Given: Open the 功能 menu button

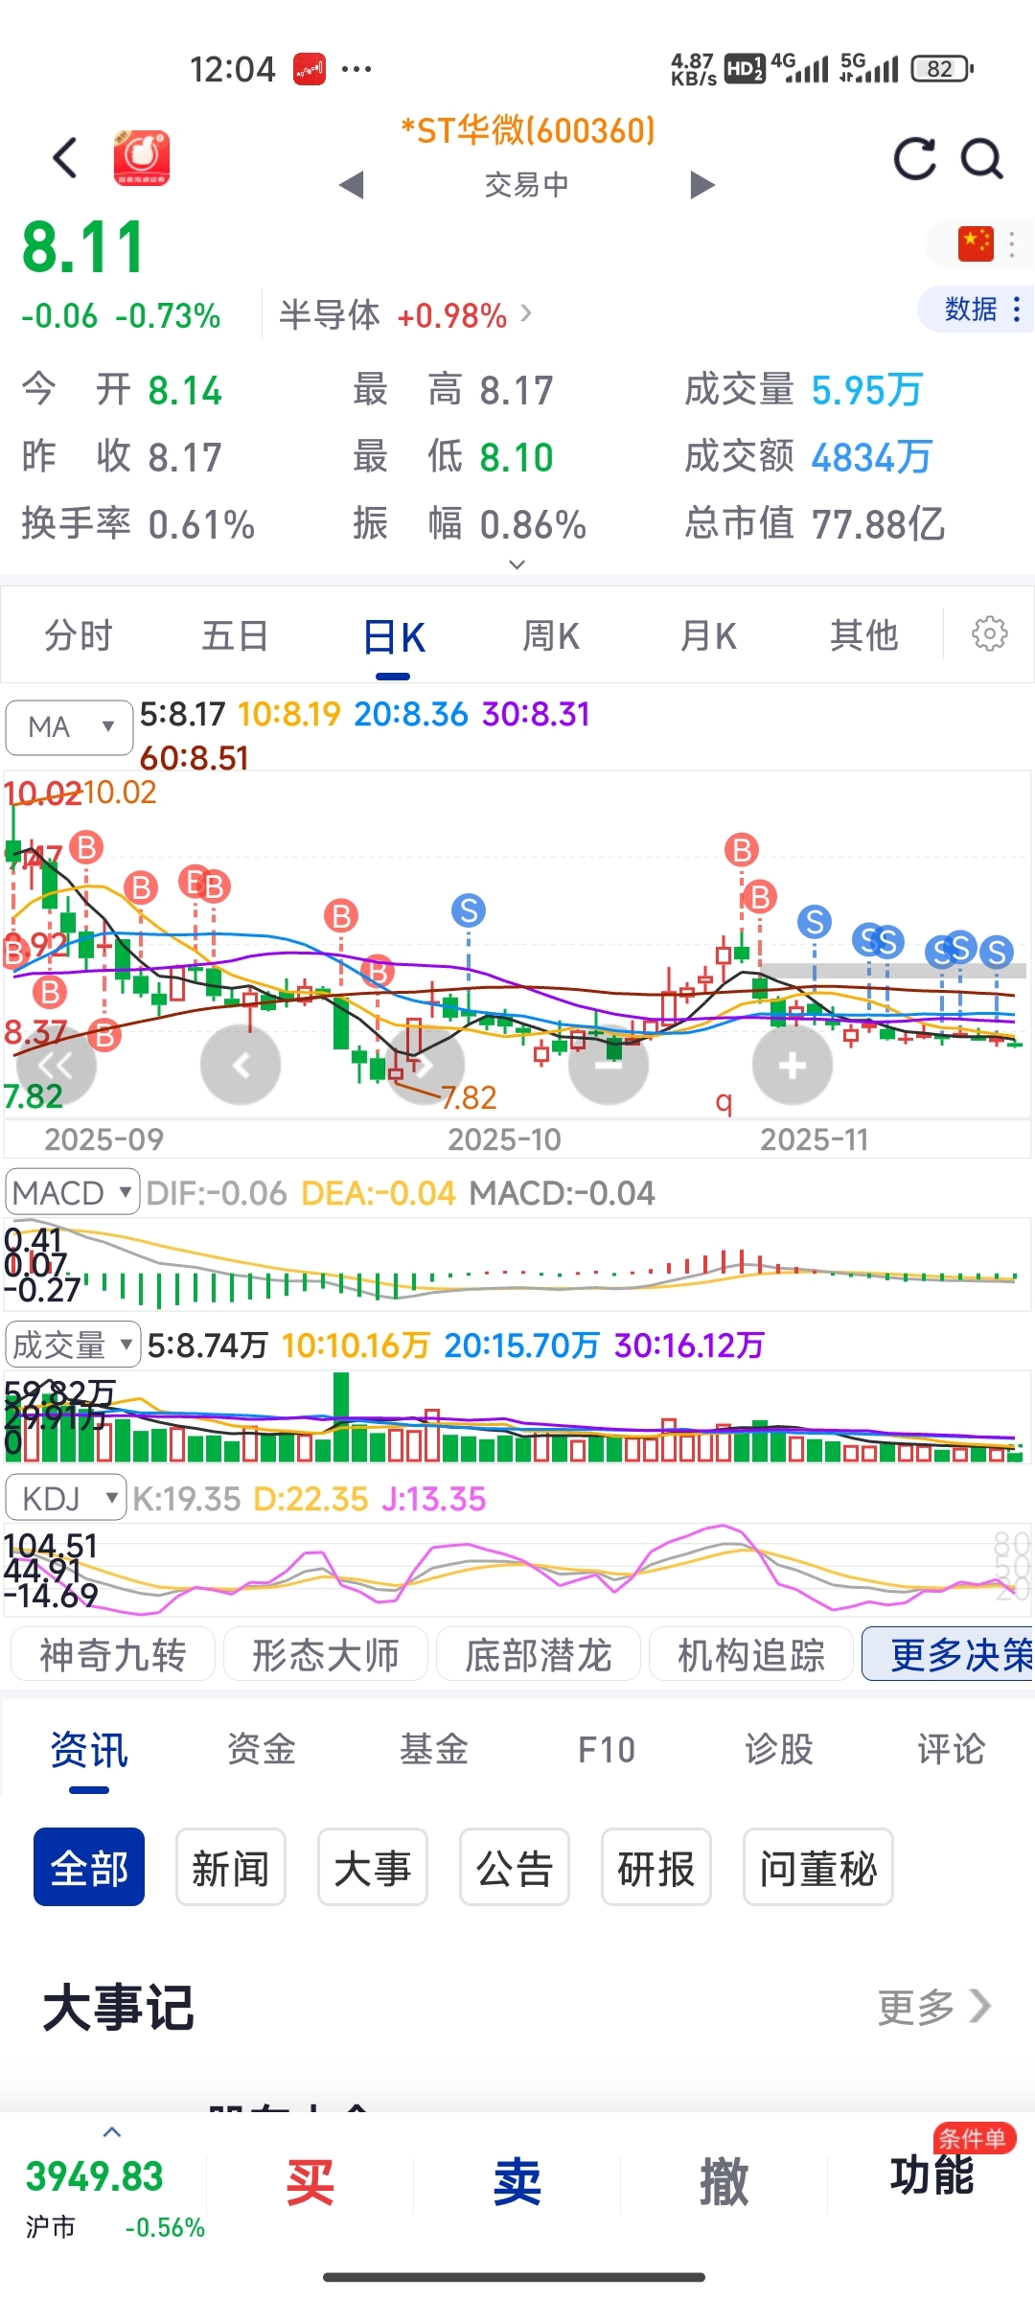Looking at the screenshot, I should click(931, 2175).
